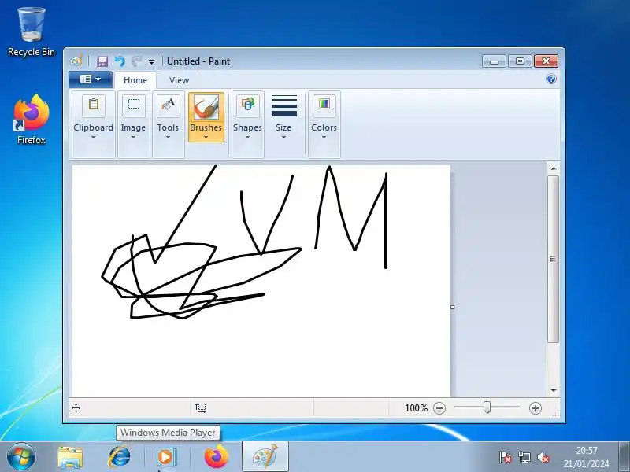Click the Colors palette icon
The height and width of the screenshot is (472, 630).
click(x=324, y=105)
